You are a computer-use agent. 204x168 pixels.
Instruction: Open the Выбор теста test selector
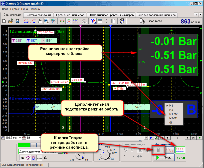(x=151, y=21)
